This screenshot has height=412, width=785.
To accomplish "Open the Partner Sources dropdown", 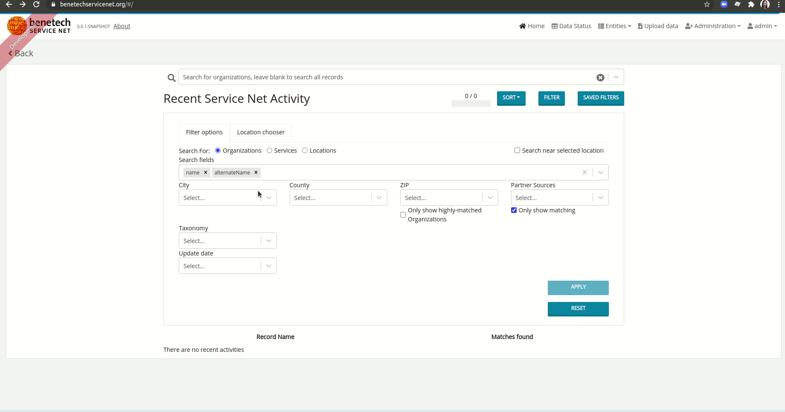I will [x=560, y=197].
